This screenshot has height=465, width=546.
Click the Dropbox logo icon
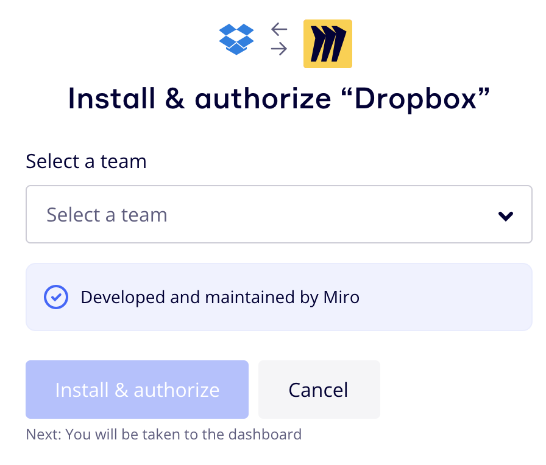point(236,40)
